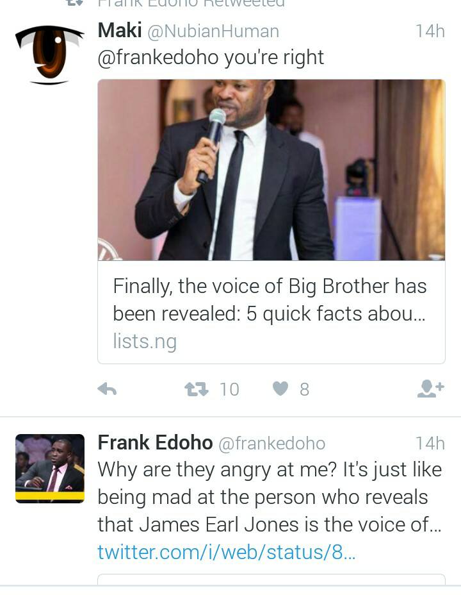
Task: Toggle the like heart on Maki's tweet
Action: (x=280, y=388)
